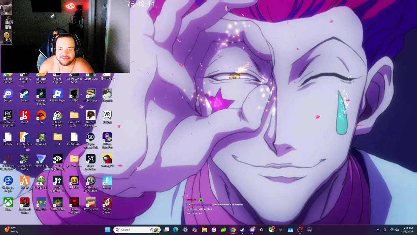This screenshot has height=235, width=417.
Task: Show hidden system tray icons
Action: pyautogui.click(x=378, y=230)
